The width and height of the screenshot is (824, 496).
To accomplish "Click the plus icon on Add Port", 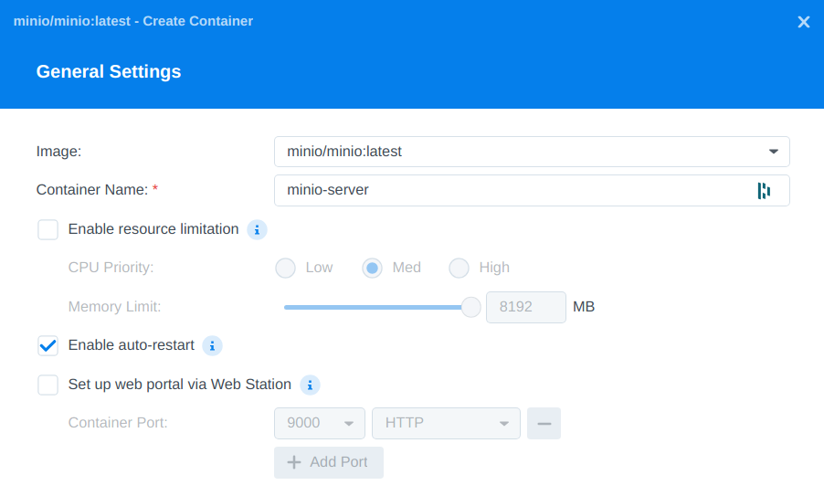I will pyautogui.click(x=294, y=462).
